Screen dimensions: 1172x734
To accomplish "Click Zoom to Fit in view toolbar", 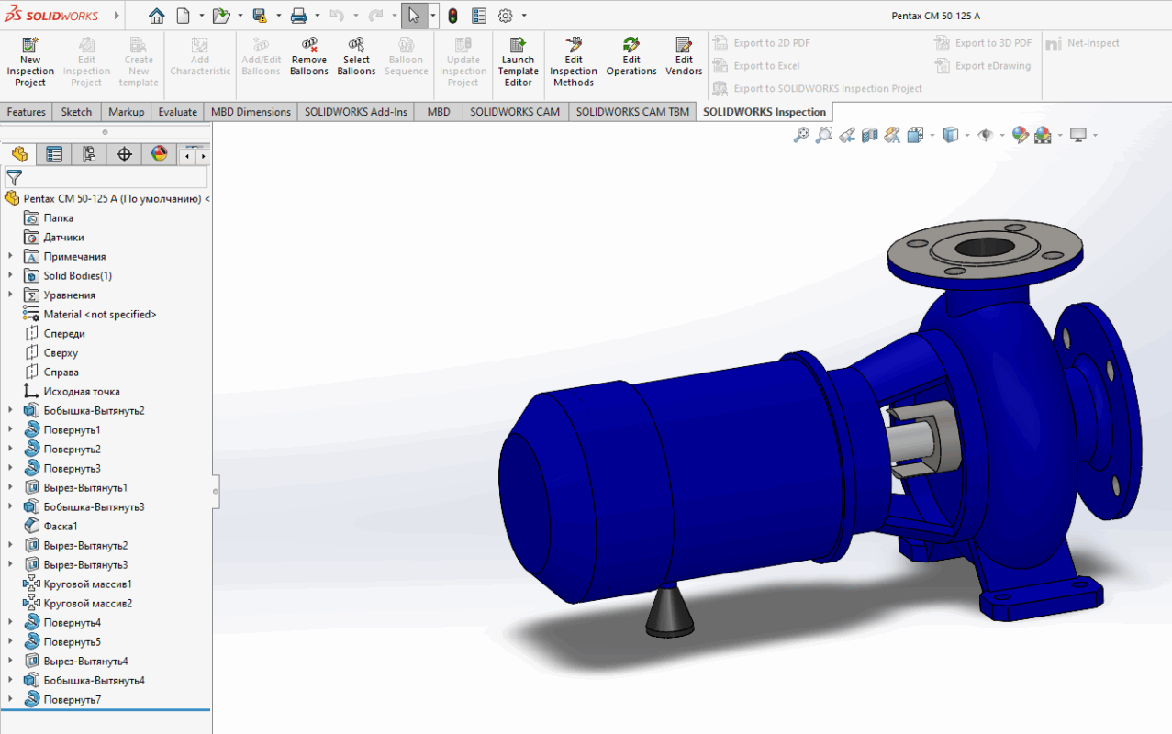I will coord(801,135).
